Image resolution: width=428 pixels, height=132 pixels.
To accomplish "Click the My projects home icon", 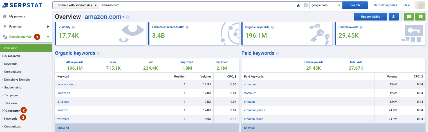I will point(5,16).
